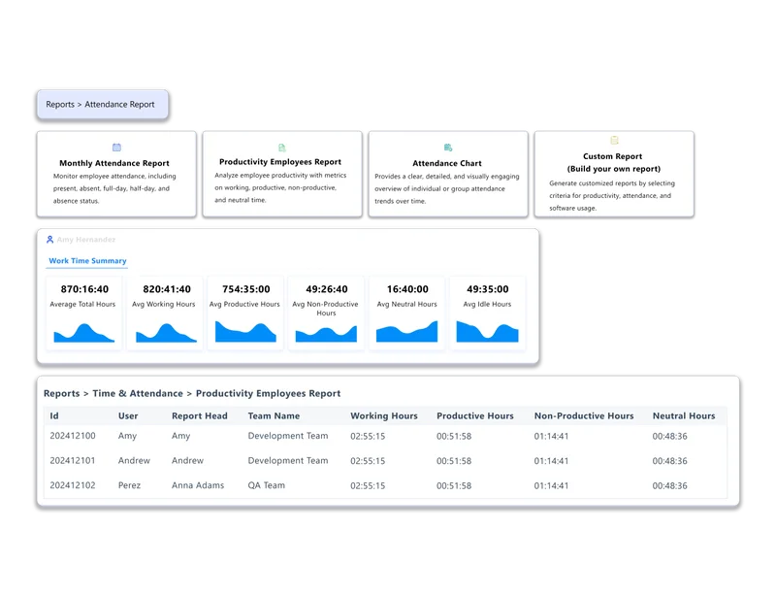
Task: Click Development Team in Amy's row
Action: click(288, 436)
